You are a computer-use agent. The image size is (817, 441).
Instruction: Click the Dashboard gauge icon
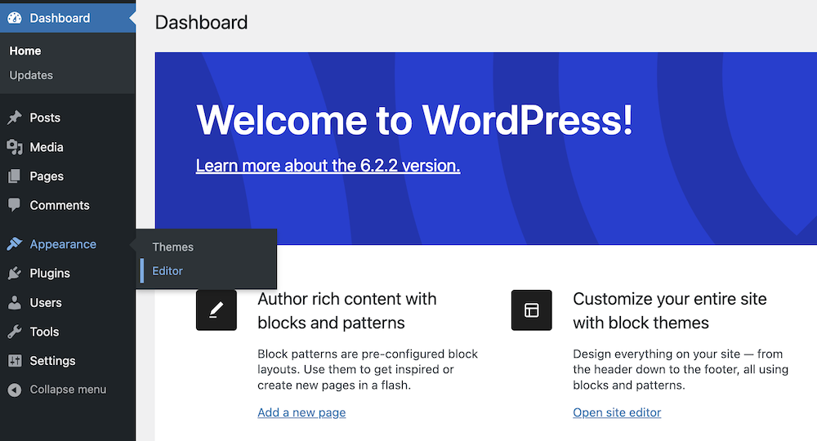(15, 18)
